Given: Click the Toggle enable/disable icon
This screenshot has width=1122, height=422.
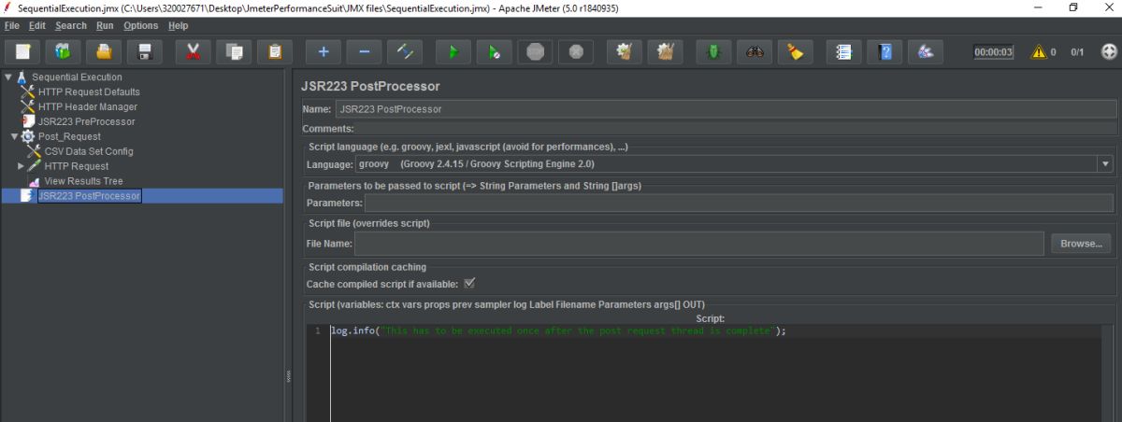Looking at the screenshot, I should point(406,52).
